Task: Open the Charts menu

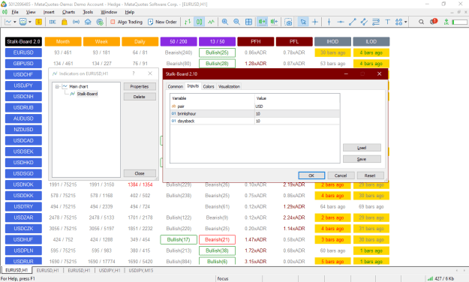Action: pos(68,12)
